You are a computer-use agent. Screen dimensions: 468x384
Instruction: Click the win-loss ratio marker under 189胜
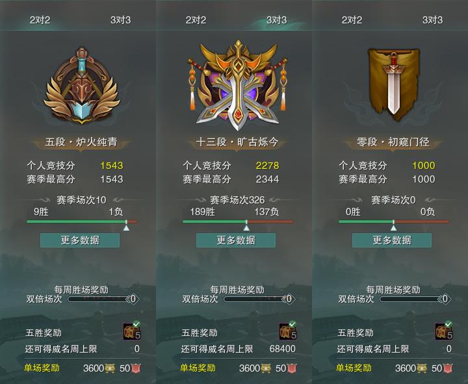246,226
